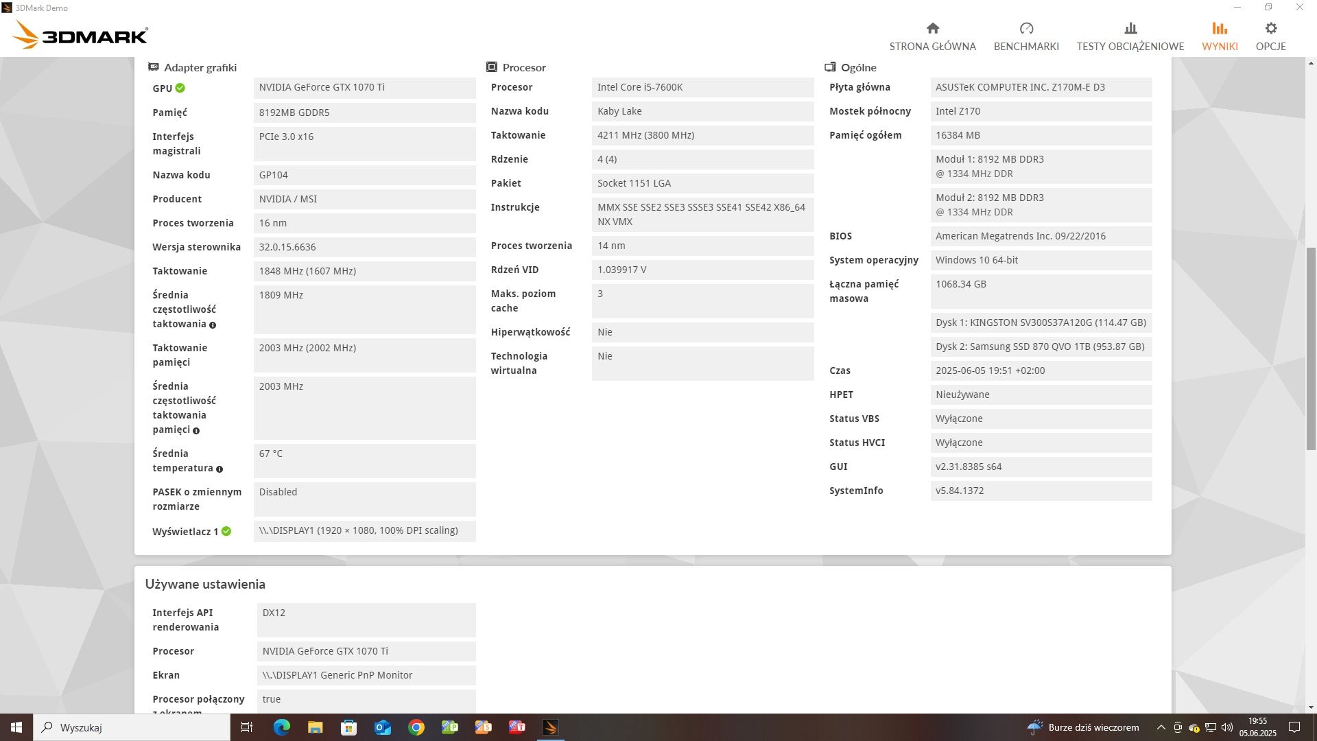This screenshot has height=741, width=1317.
Task: Select the ASUSTeK COMPUTER INC. Z170M-E D3 value
Action: (1041, 87)
